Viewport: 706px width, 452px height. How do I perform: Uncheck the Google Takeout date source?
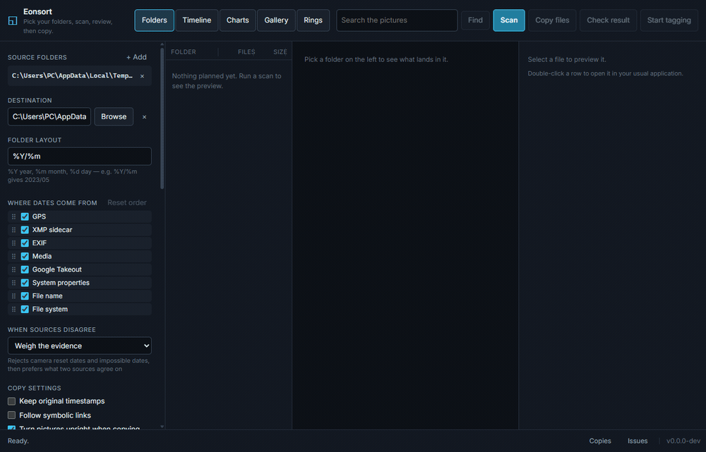tap(25, 270)
